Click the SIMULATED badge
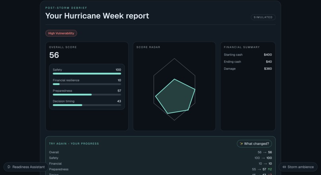This screenshot has height=175, width=321. pos(263,17)
